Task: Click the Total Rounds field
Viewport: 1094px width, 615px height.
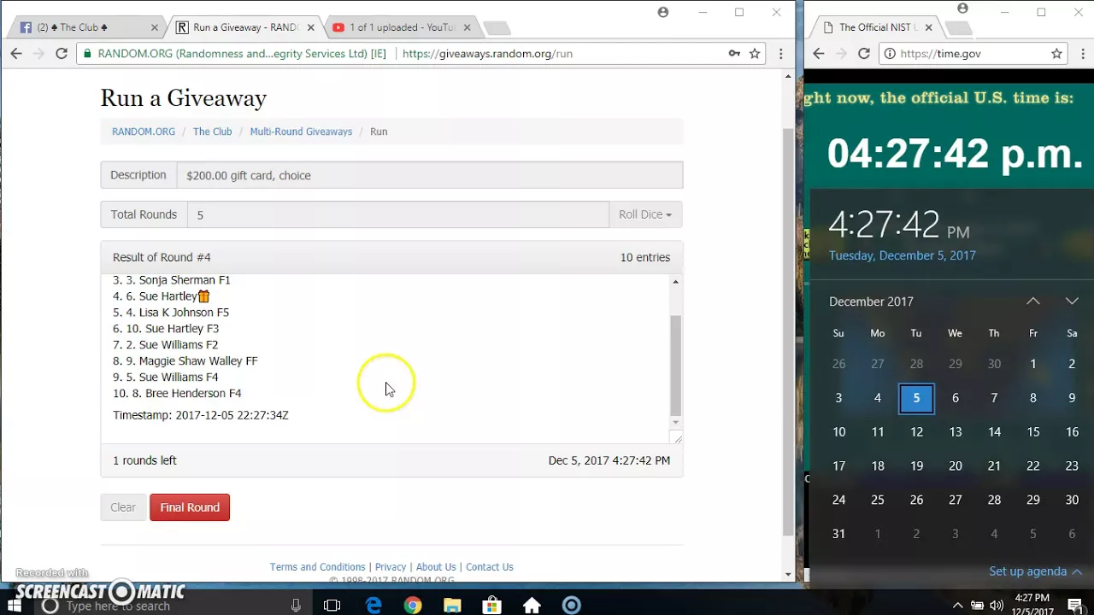Action: click(398, 214)
